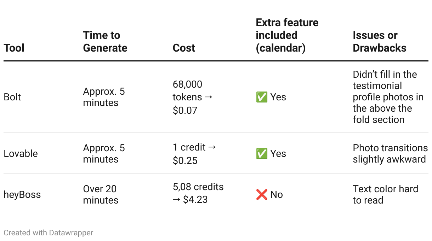This screenshot has height=241, width=432.
Task: Click the Extra feature included (calendar) header
Action: tap(287, 35)
